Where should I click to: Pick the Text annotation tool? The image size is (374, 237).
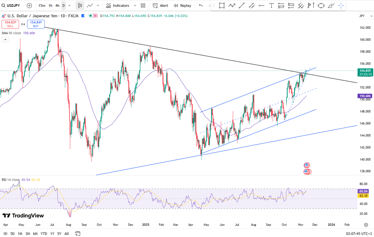pos(271,6)
